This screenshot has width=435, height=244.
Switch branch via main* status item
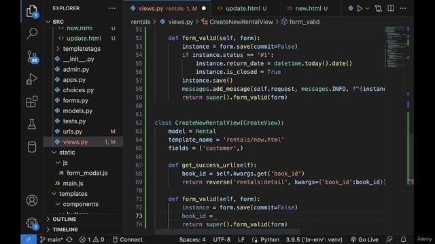[x=52, y=239]
